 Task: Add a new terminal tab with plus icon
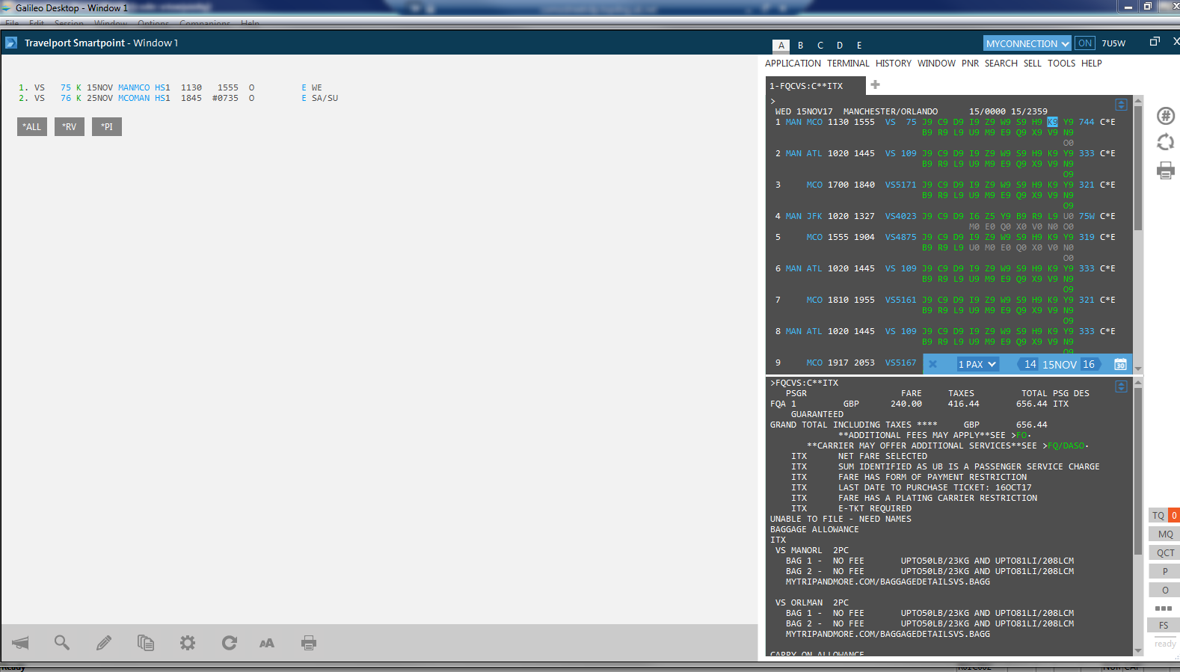click(875, 84)
